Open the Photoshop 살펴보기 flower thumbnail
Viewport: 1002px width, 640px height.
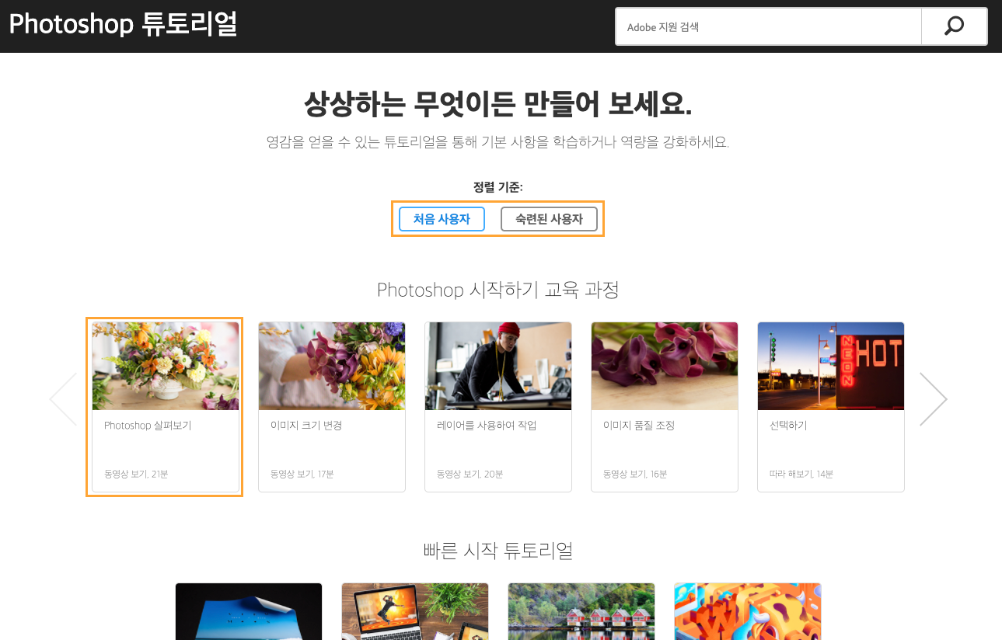tap(166, 366)
